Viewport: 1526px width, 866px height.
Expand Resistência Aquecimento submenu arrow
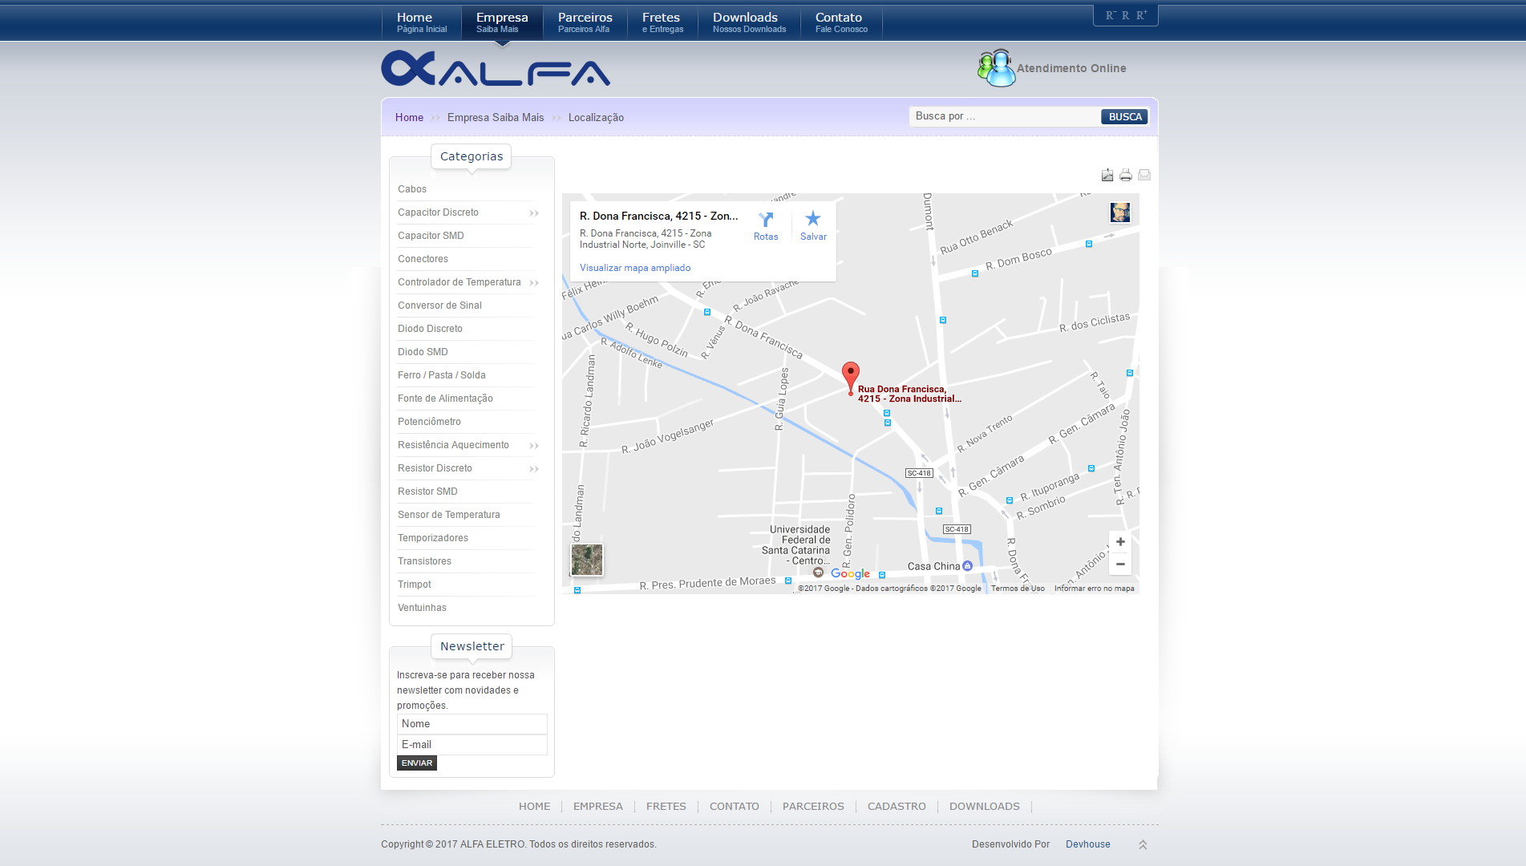click(x=534, y=446)
